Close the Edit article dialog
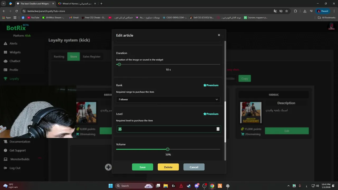Viewport: 338px width, 190px height. coord(219,35)
